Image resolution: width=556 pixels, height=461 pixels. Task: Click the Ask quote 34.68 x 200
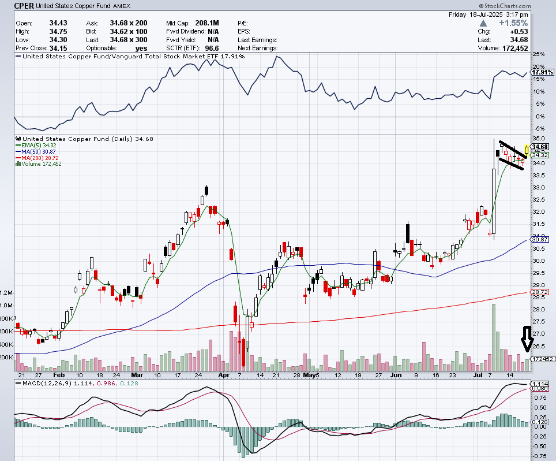129,23
